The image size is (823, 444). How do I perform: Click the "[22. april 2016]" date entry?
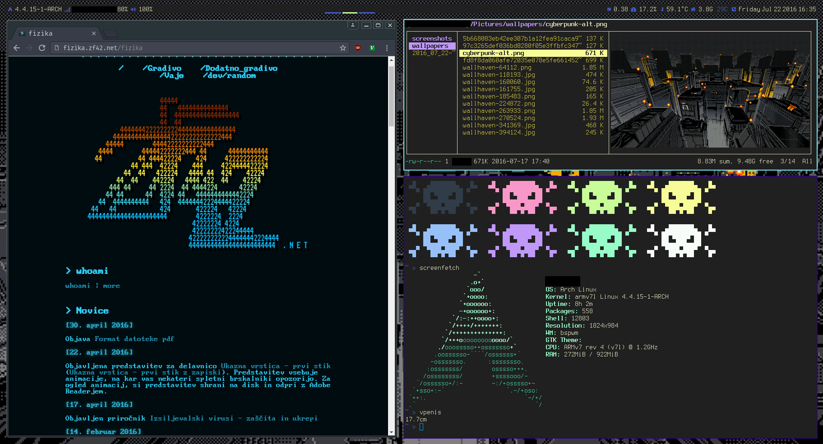pyautogui.click(x=99, y=352)
